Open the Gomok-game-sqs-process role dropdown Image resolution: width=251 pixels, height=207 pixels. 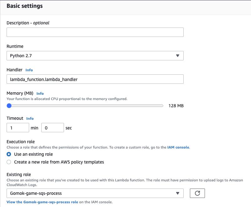pos(95,193)
